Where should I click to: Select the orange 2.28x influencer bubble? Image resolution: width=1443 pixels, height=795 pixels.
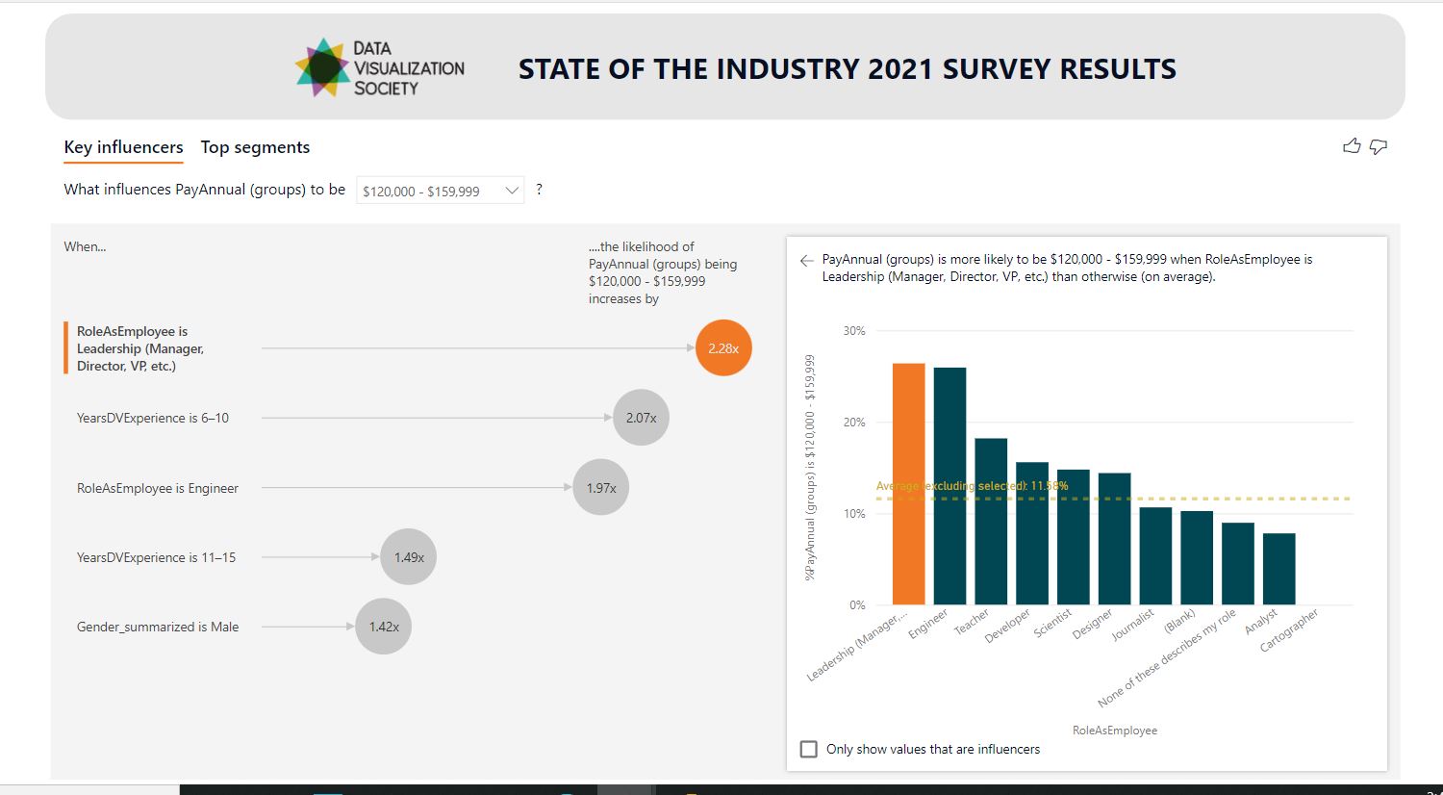tap(723, 348)
